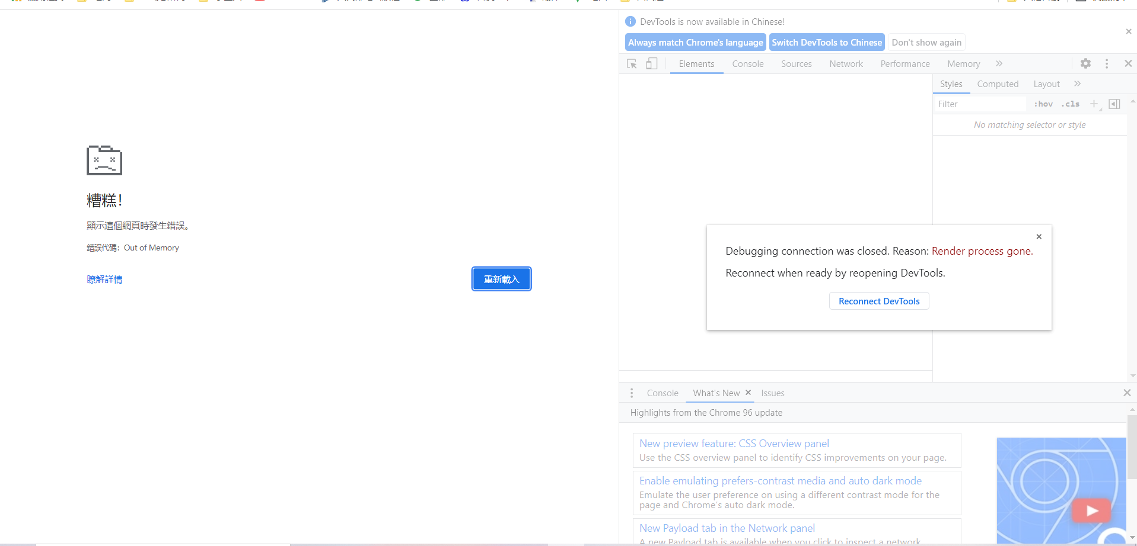The height and width of the screenshot is (546, 1137).
Task: Open the CSS Overview panel feature link
Action: coord(734,444)
